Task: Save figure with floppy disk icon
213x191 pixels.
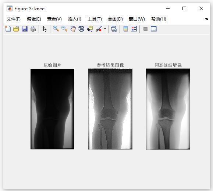Action: (25, 29)
